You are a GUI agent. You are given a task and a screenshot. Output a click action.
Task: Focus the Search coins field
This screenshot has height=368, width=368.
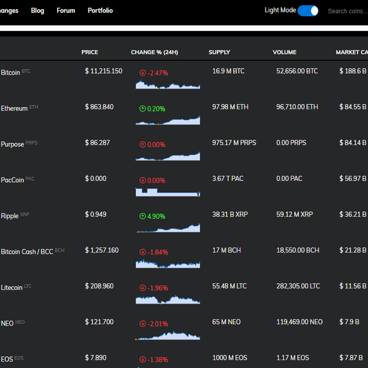click(x=348, y=11)
